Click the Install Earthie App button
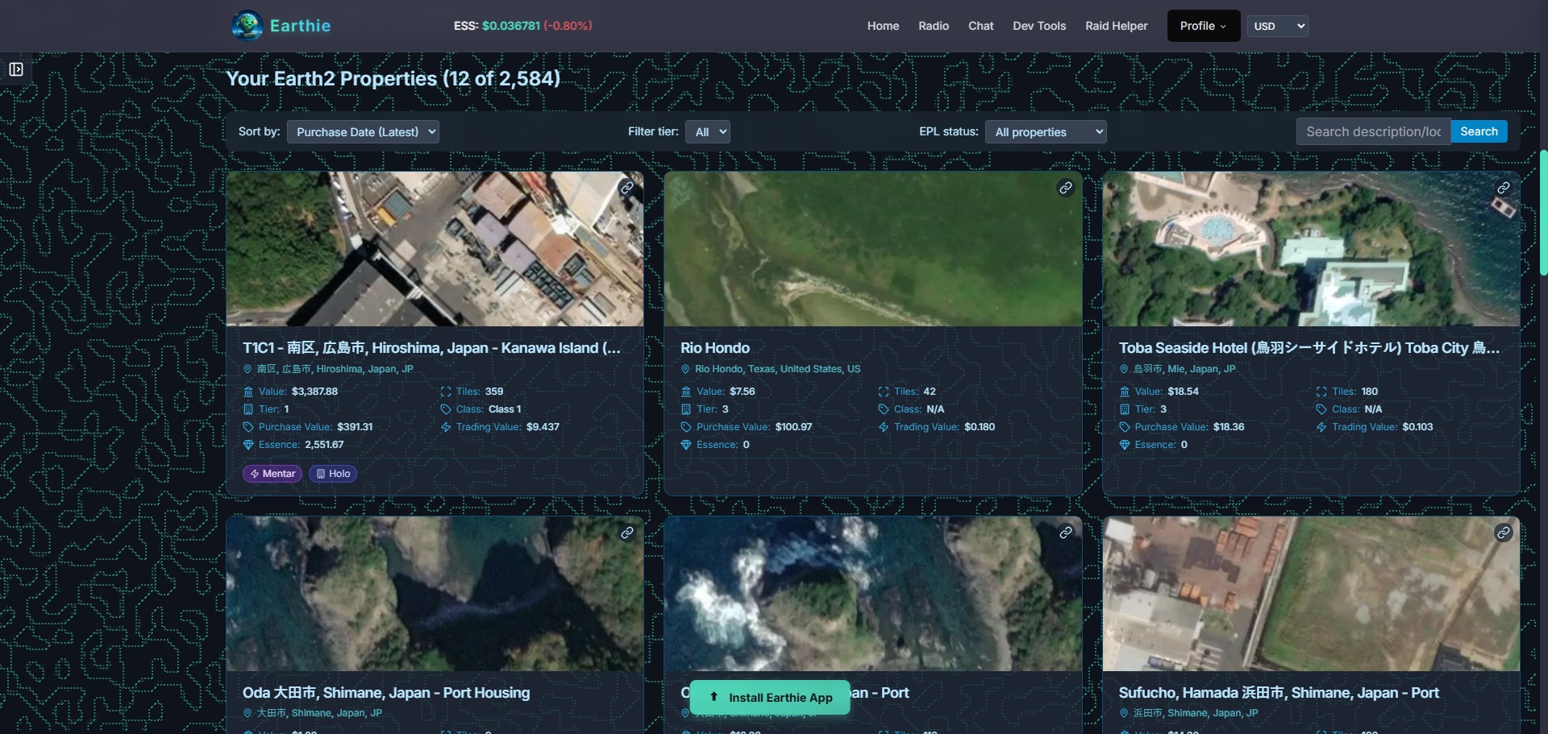This screenshot has height=734, width=1548. click(x=770, y=698)
